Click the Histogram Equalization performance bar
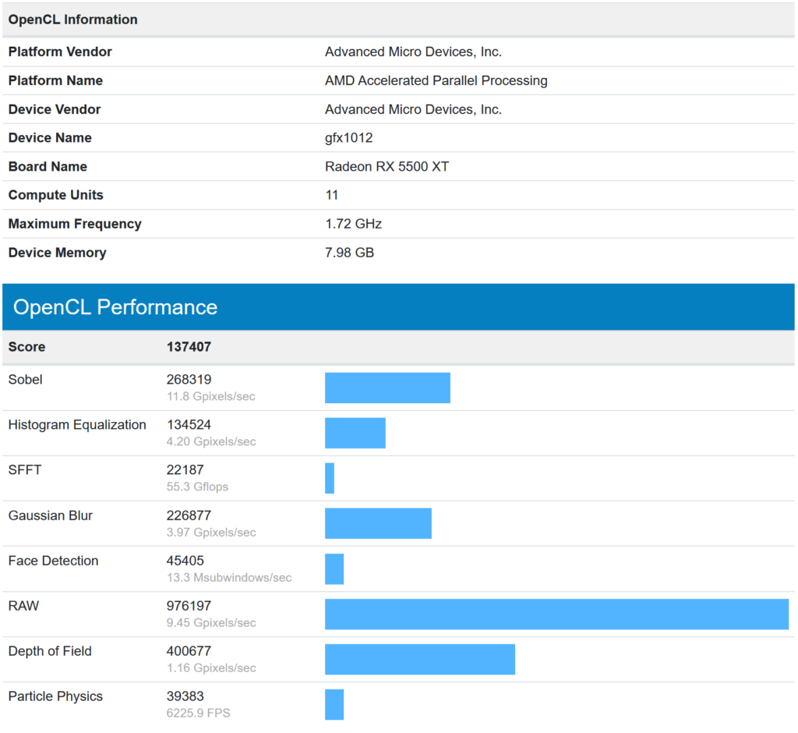 pyautogui.click(x=355, y=434)
